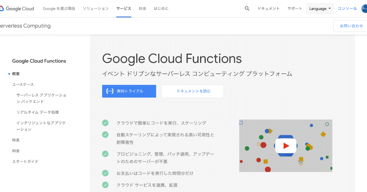This screenshot has height=192, width=367.
Task: Select スタートガイド in the sidebar
Action: pyautogui.click(x=25, y=161)
